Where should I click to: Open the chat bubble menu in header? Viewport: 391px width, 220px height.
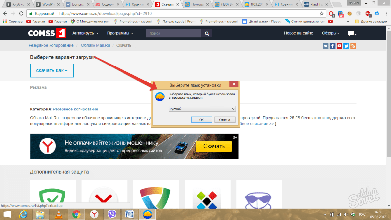click(352, 33)
